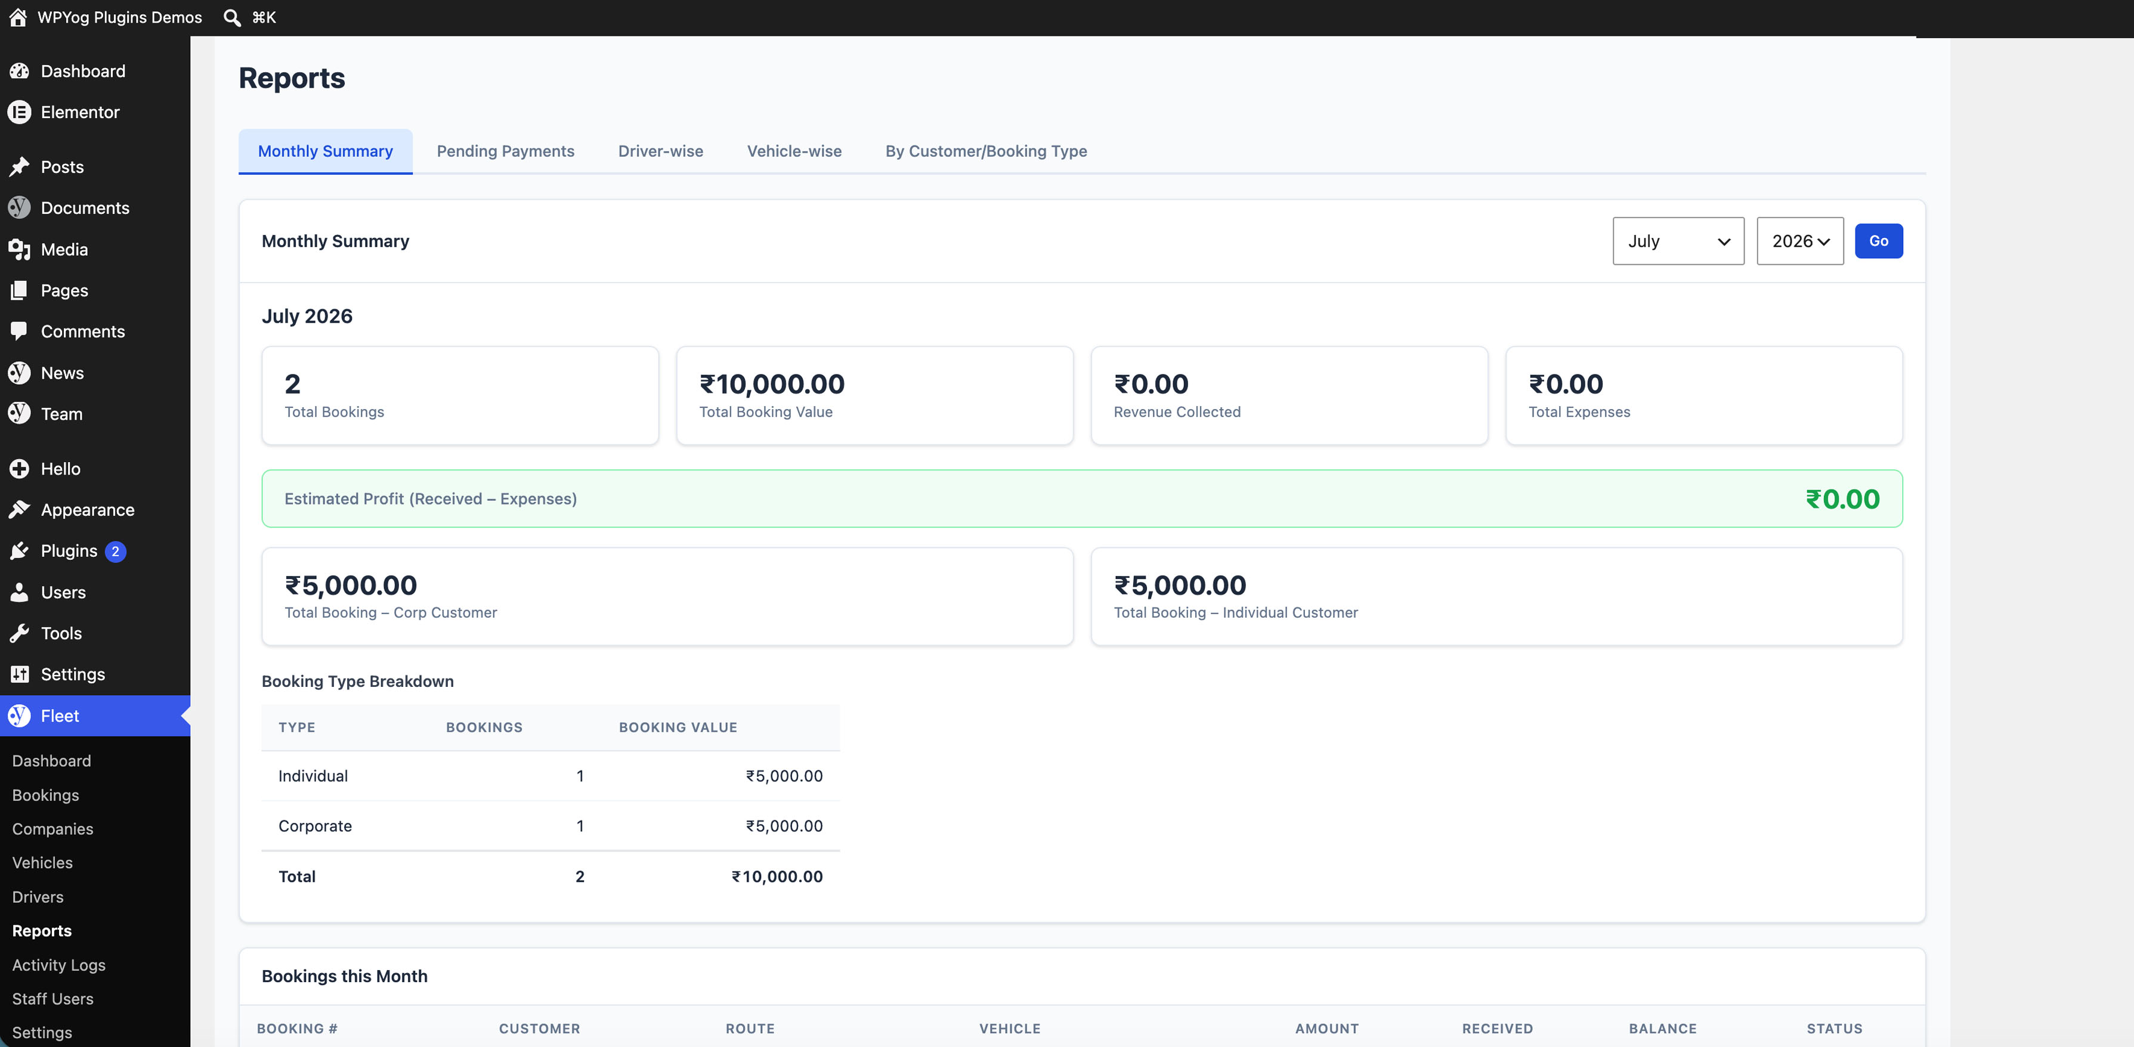Viewport: 2134px width, 1047px height.
Task: Open the Driver-wise report tab
Action: (x=660, y=151)
